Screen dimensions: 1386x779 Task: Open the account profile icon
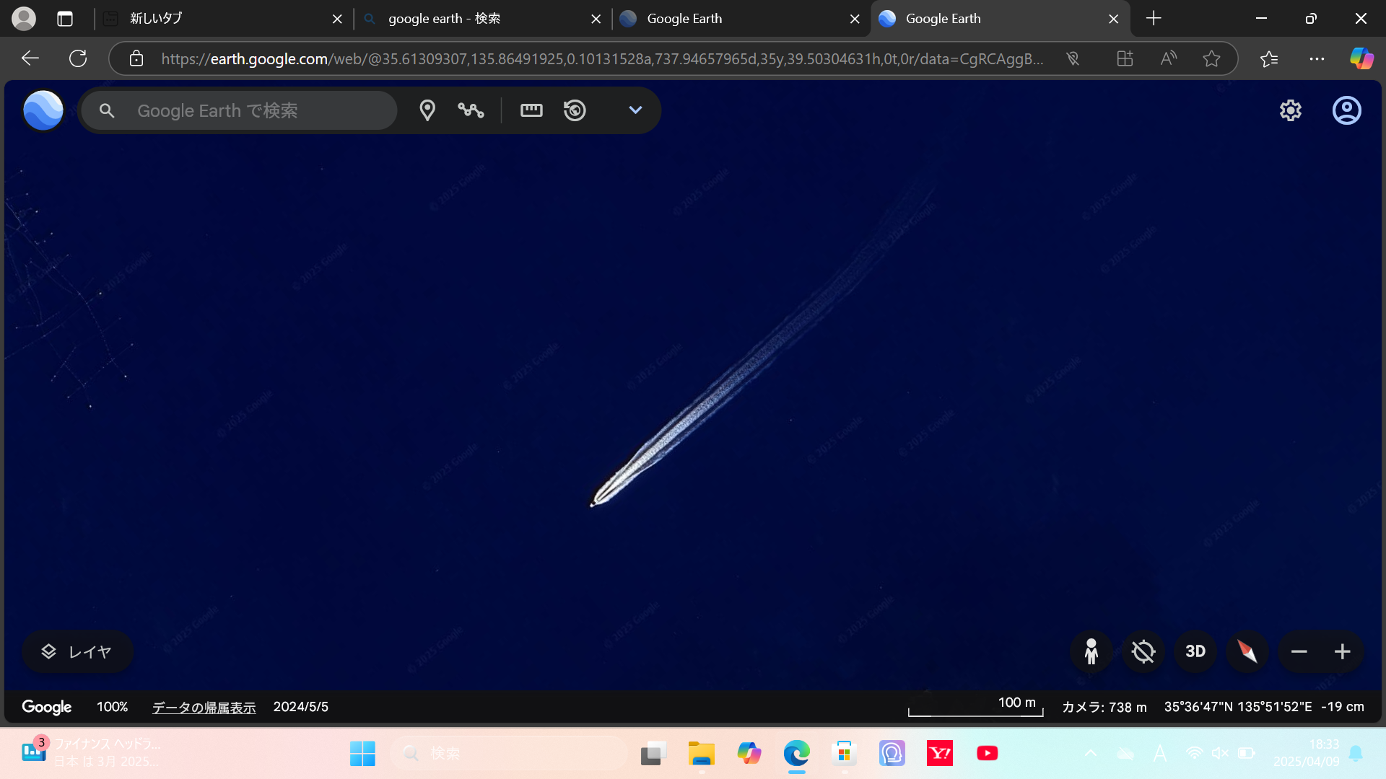[x=1346, y=110]
